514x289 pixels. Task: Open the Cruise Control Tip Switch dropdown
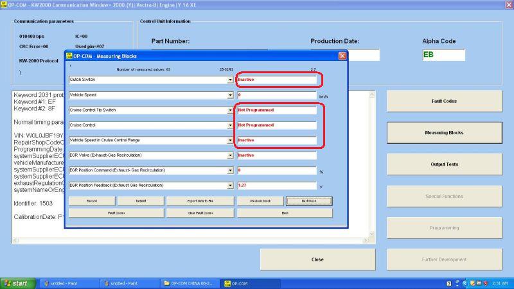(x=231, y=110)
